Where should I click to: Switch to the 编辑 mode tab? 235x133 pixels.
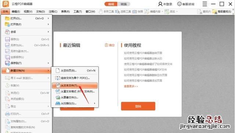point(111,4)
